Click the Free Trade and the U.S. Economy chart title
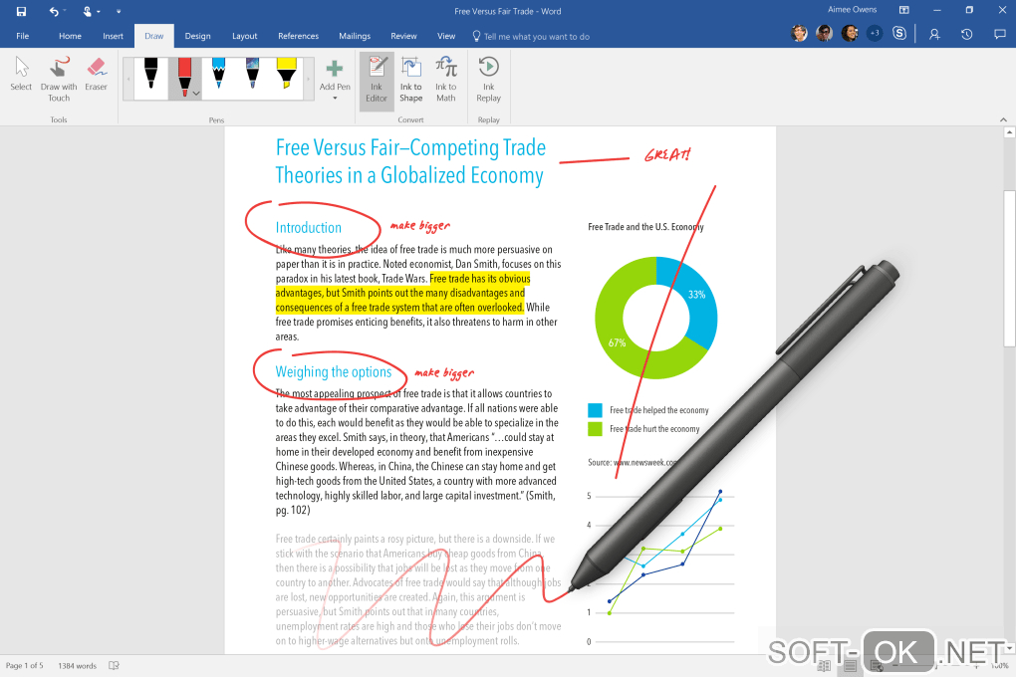The width and height of the screenshot is (1016, 677). point(645,227)
